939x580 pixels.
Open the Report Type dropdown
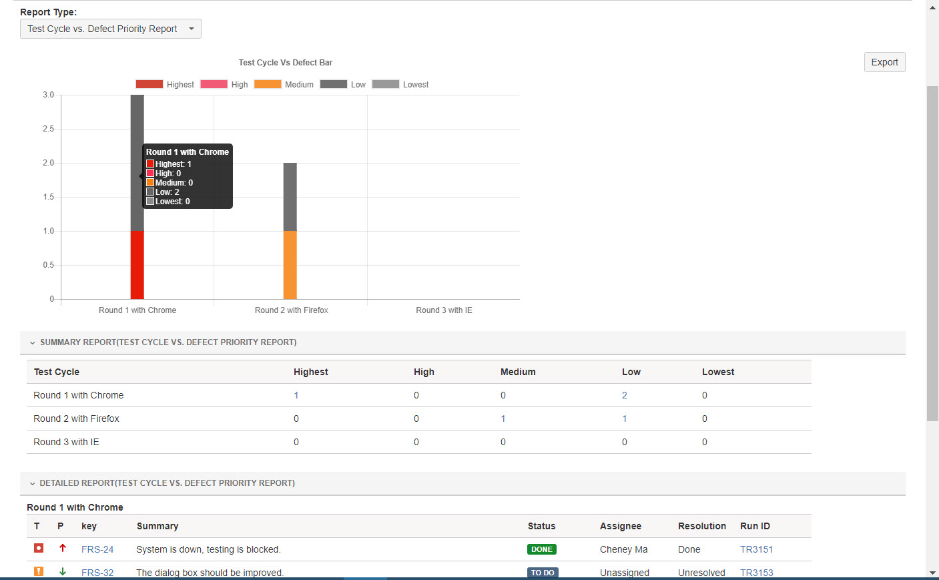click(110, 29)
